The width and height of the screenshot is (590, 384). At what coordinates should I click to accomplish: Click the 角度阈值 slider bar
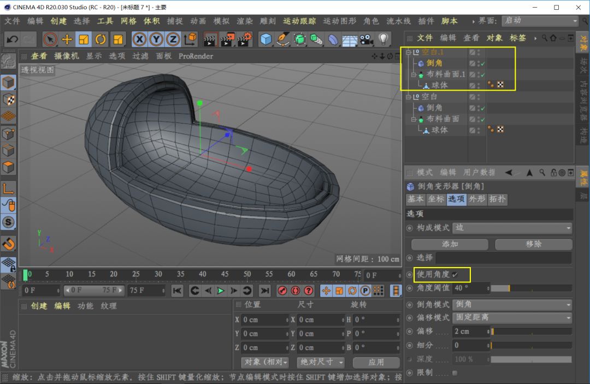pos(531,288)
